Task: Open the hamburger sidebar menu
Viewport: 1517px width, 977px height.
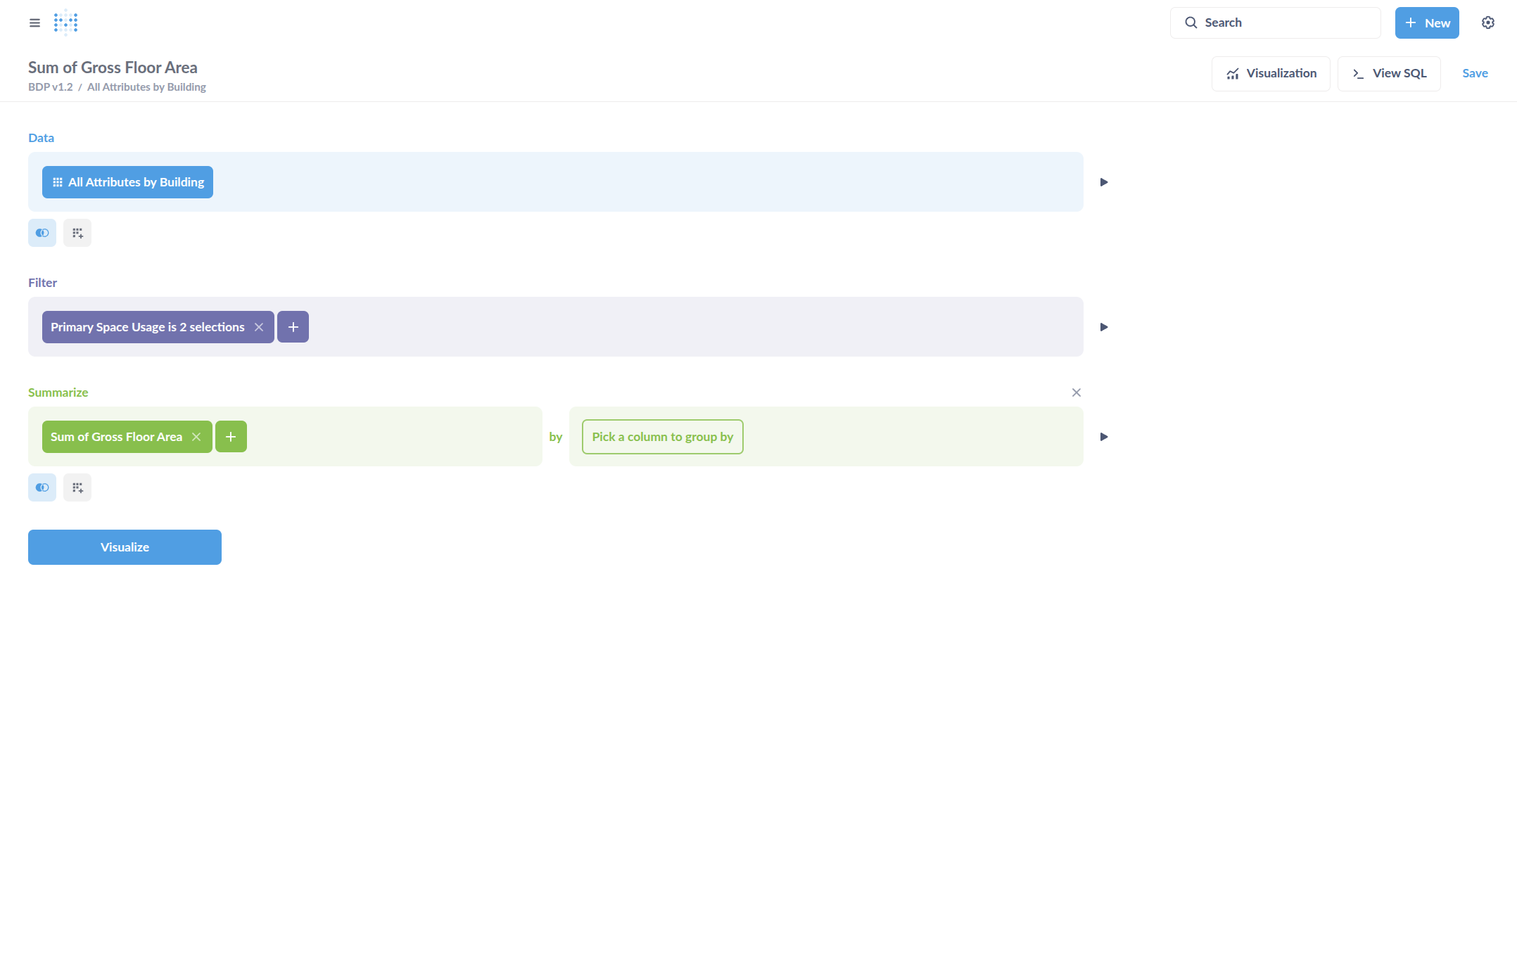Action: [x=34, y=23]
